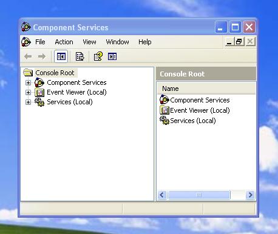Open the View menu
This screenshot has height=234, width=278.
coord(89,42)
